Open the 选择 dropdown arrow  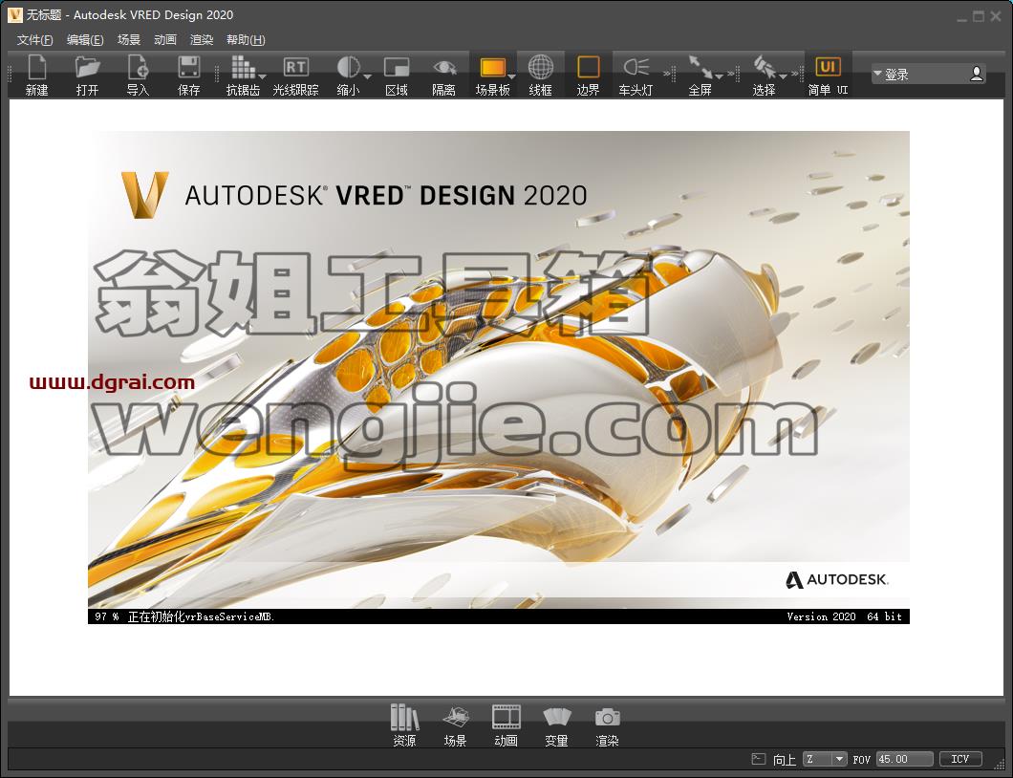pos(783,77)
